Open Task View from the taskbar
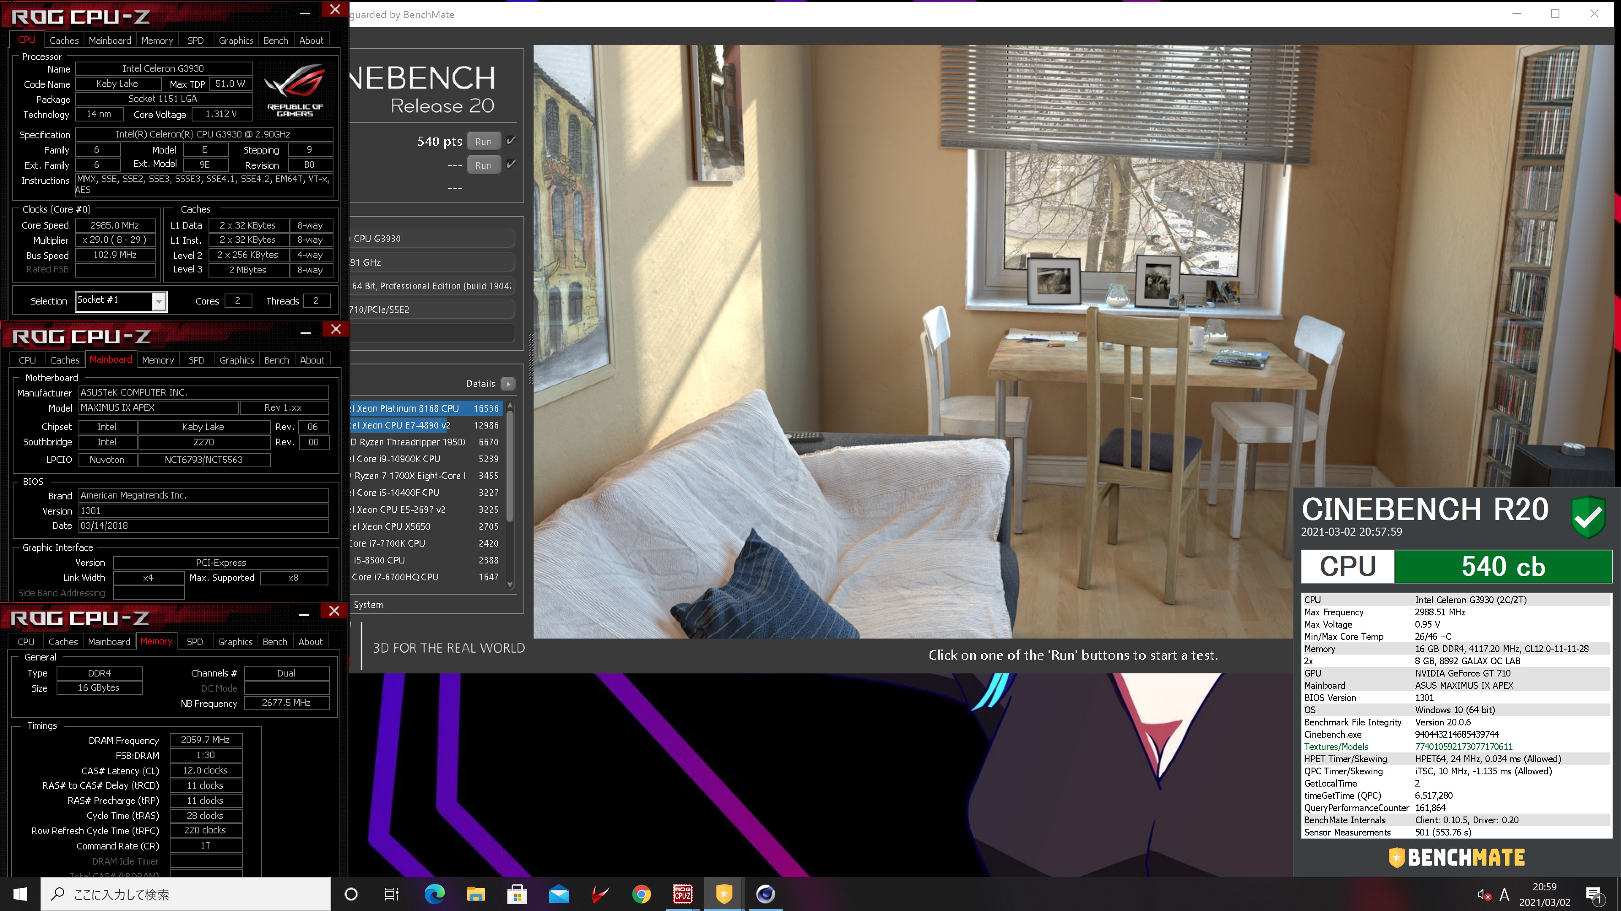1621x911 pixels. point(391,894)
